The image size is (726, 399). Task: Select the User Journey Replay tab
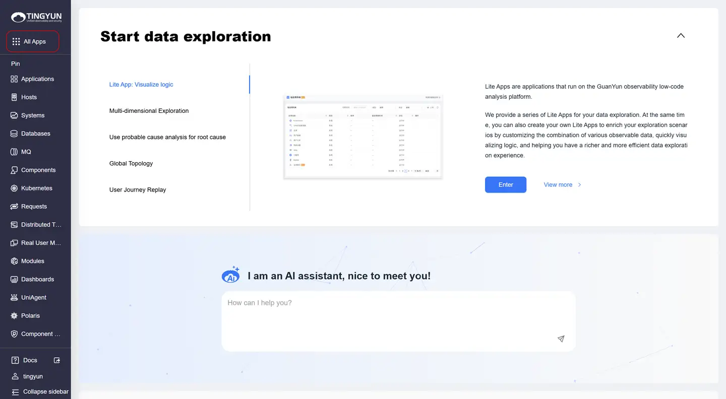click(138, 190)
